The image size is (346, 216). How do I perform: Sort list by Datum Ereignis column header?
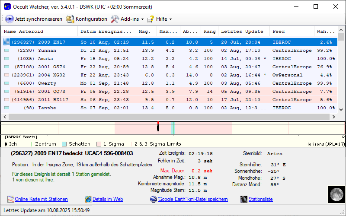coord(106,32)
